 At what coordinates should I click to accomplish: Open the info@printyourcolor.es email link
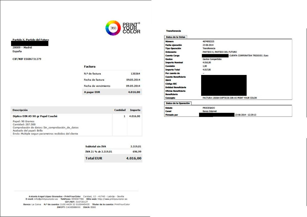[46, 199]
